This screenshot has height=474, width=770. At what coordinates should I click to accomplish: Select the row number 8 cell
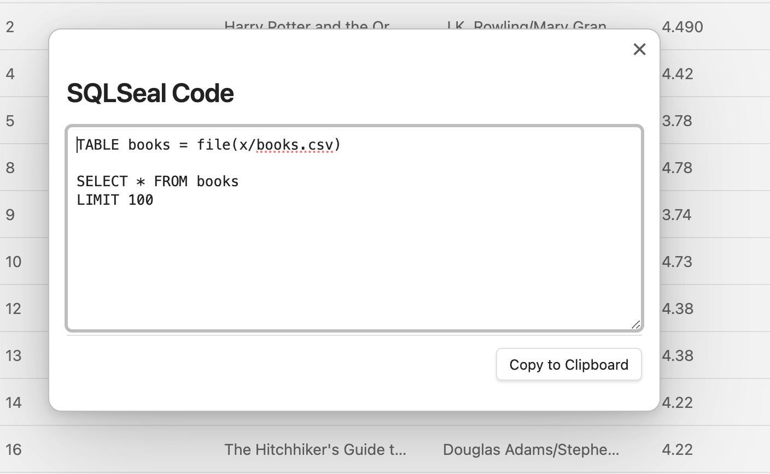click(x=10, y=168)
